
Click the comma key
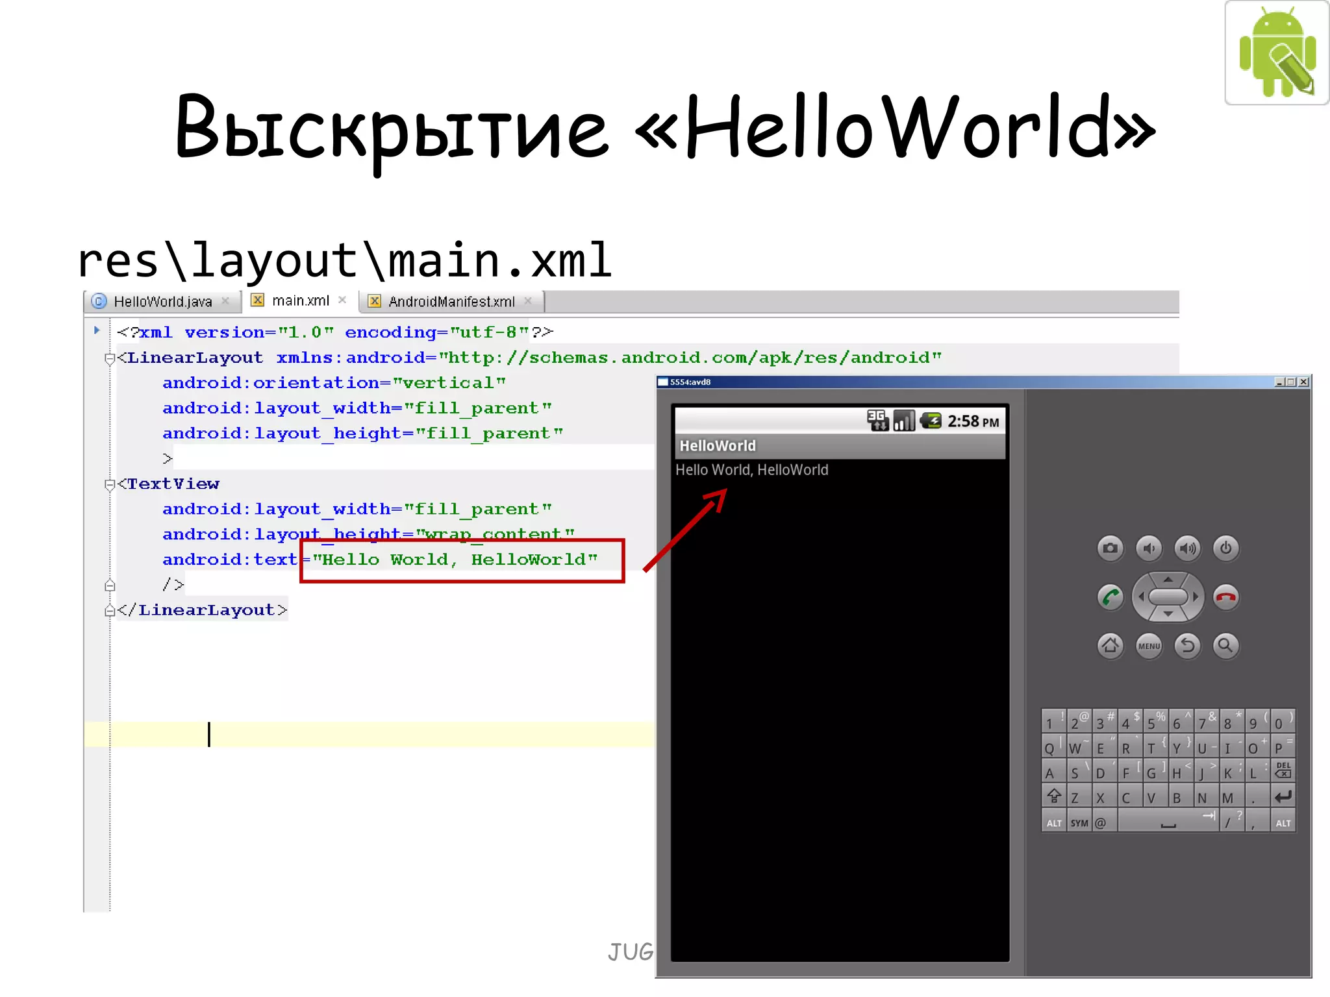(x=1257, y=822)
